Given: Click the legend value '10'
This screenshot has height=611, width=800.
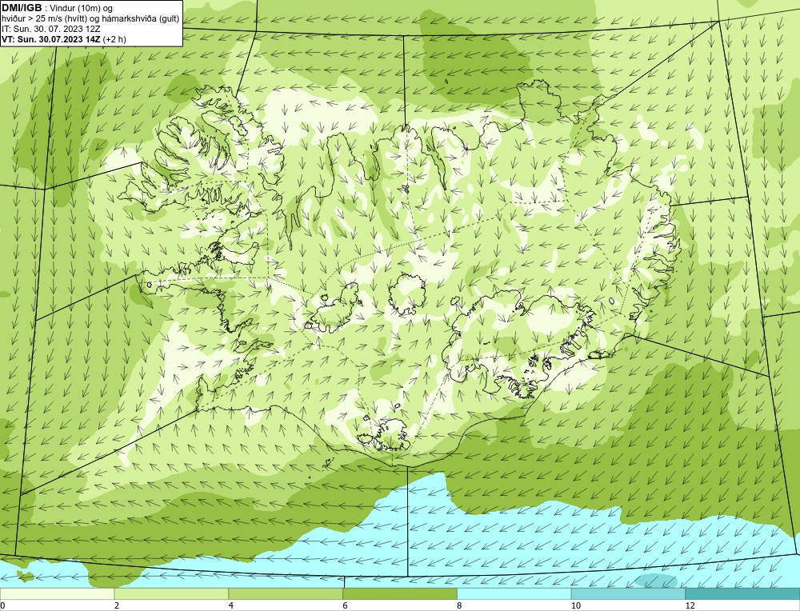Looking at the screenshot, I should tap(576, 605).
